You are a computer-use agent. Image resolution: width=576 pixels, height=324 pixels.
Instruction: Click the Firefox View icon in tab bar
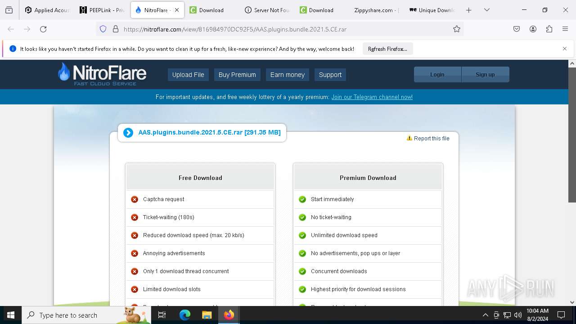pyautogui.click(x=9, y=10)
